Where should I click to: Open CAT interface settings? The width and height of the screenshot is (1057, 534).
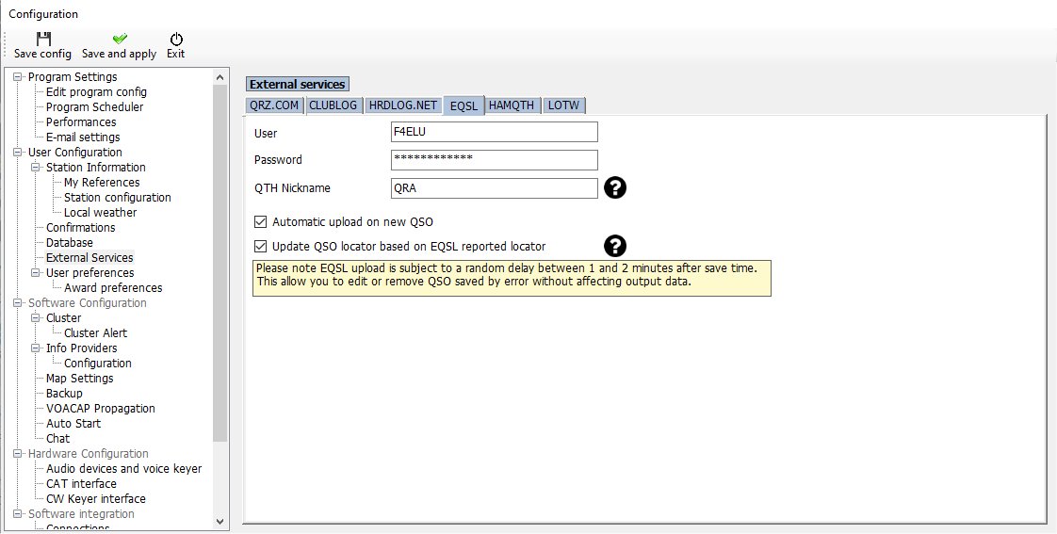point(81,484)
